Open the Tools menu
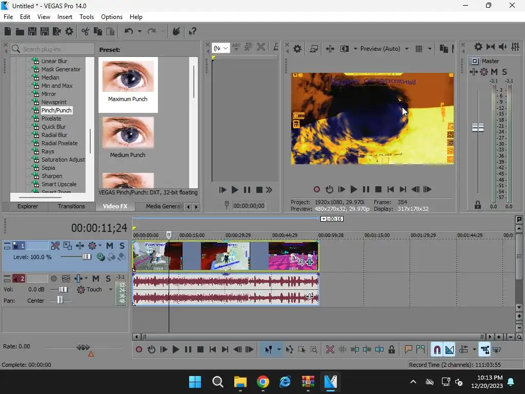Image resolution: width=525 pixels, height=394 pixels. tap(86, 17)
